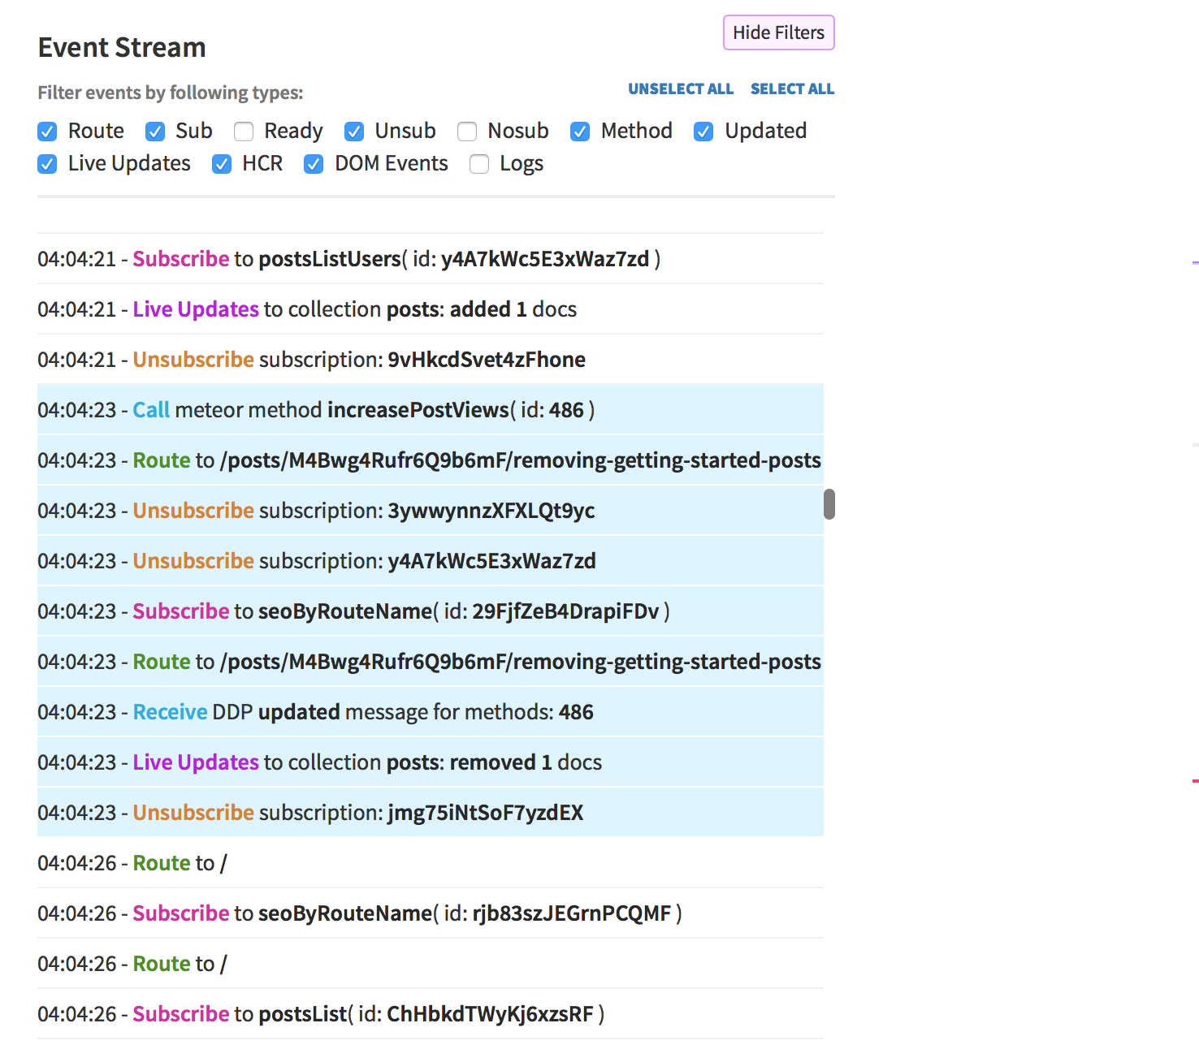Uncheck the Method filter checkbox
Viewport: 1199px width, 1062px height.
click(x=580, y=132)
